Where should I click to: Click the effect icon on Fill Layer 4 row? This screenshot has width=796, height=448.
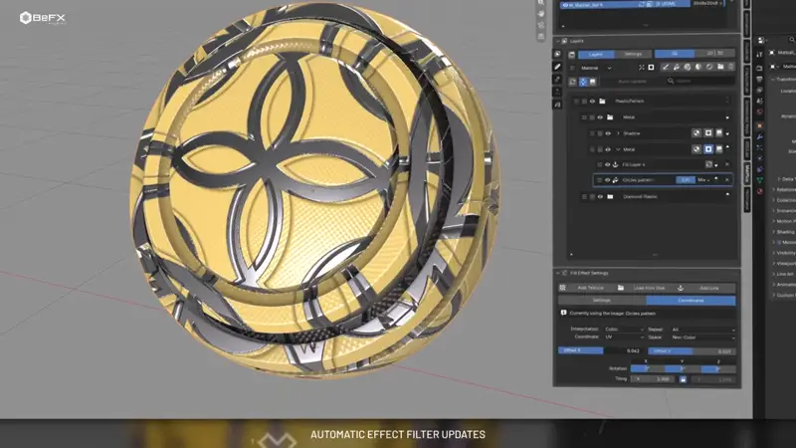[x=708, y=164]
